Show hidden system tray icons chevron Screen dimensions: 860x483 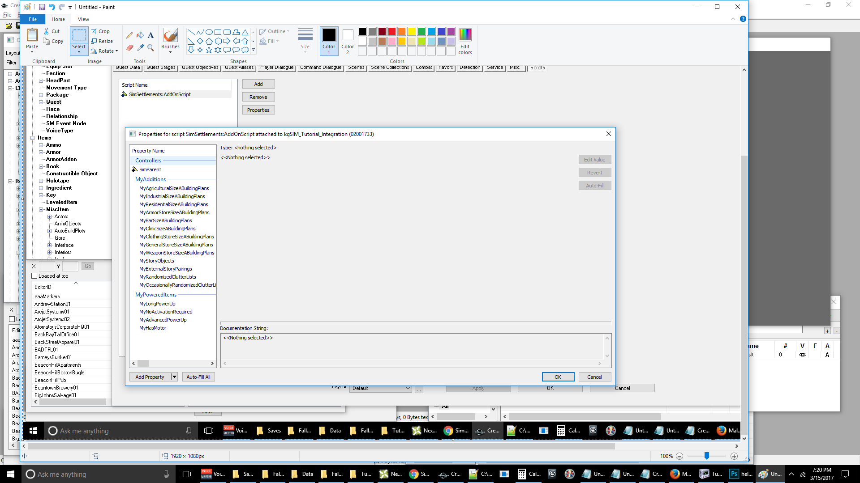pos(791,474)
